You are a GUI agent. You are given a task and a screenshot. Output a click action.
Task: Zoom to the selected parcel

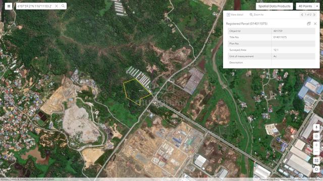point(256,15)
